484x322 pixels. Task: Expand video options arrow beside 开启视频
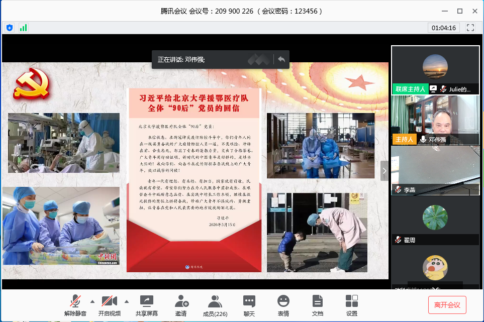[126, 301]
